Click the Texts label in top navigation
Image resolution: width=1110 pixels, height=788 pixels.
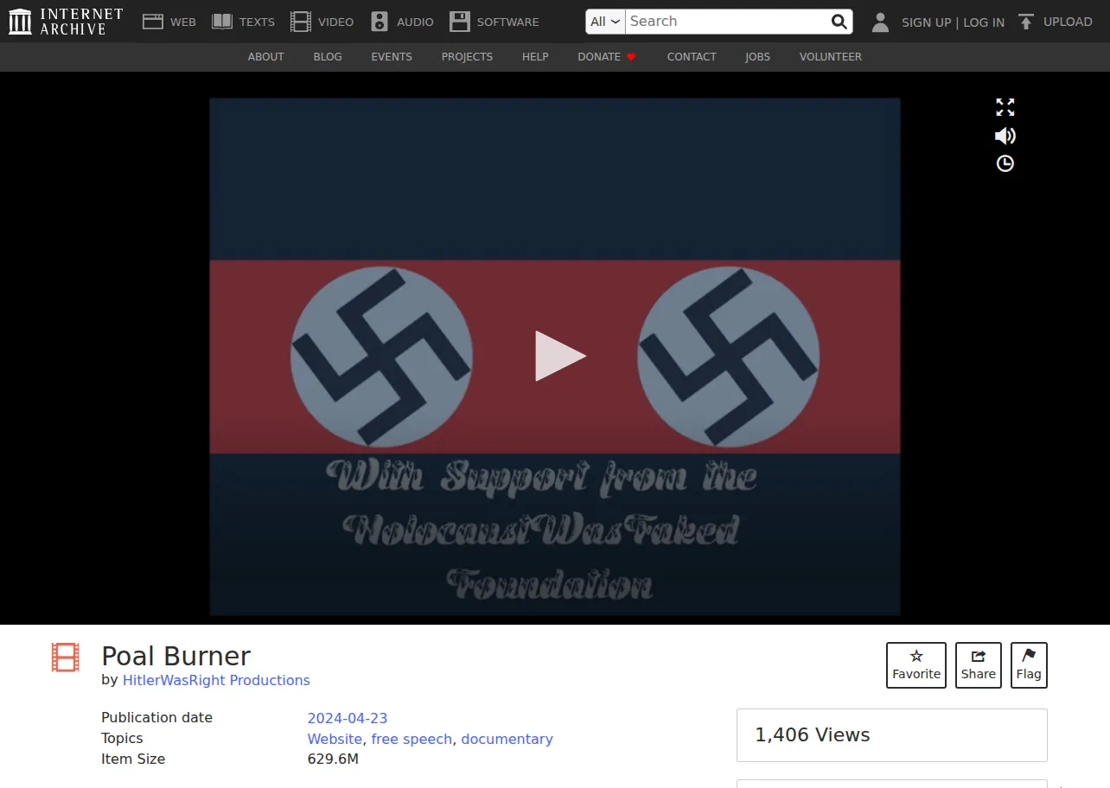257,22
